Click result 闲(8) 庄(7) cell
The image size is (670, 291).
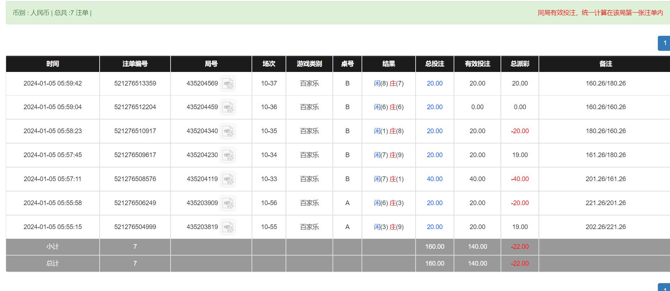(389, 83)
